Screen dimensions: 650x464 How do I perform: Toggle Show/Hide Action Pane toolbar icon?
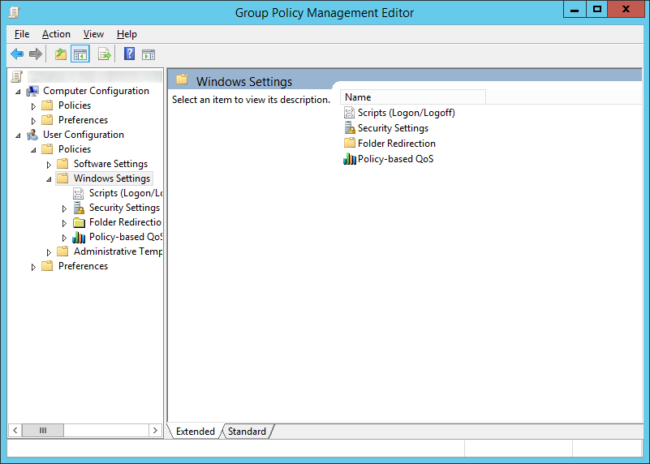[149, 54]
